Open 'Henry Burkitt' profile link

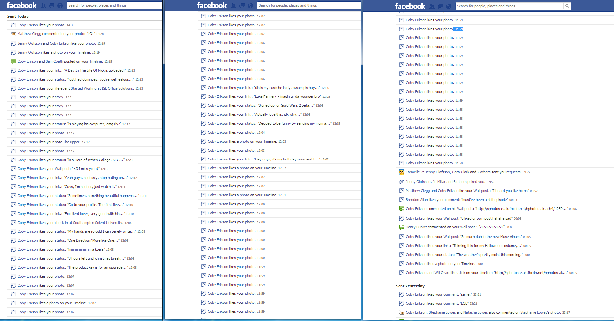pyautogui.click(x=416, y=227)
